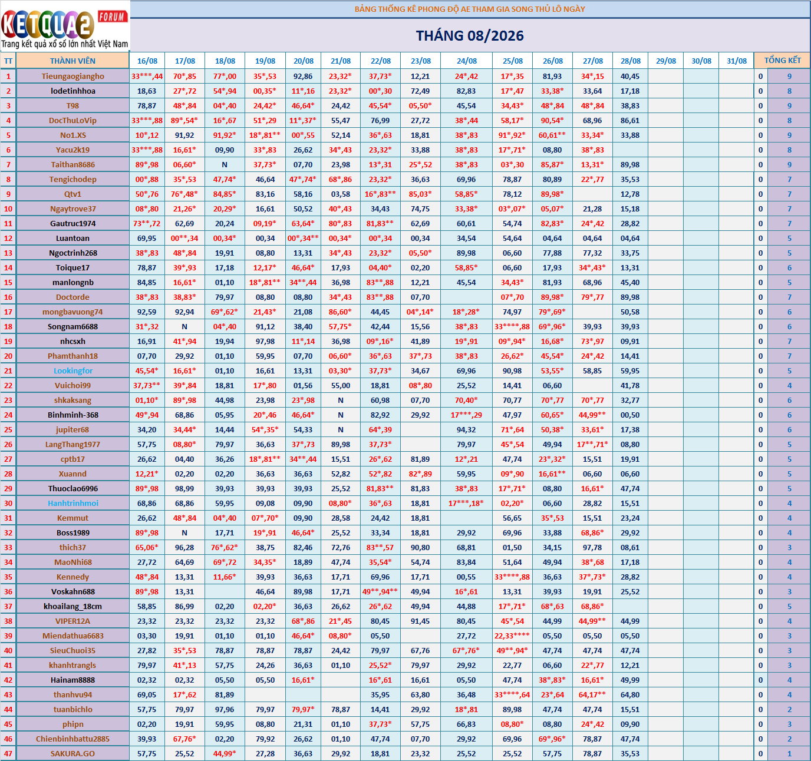Screen dimensions: 811x761
Task: Select the 26/08 date column header
Action: (553, 61)
